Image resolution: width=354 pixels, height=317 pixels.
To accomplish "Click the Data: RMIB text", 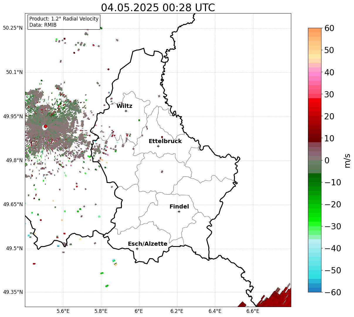I will [43, 25].
